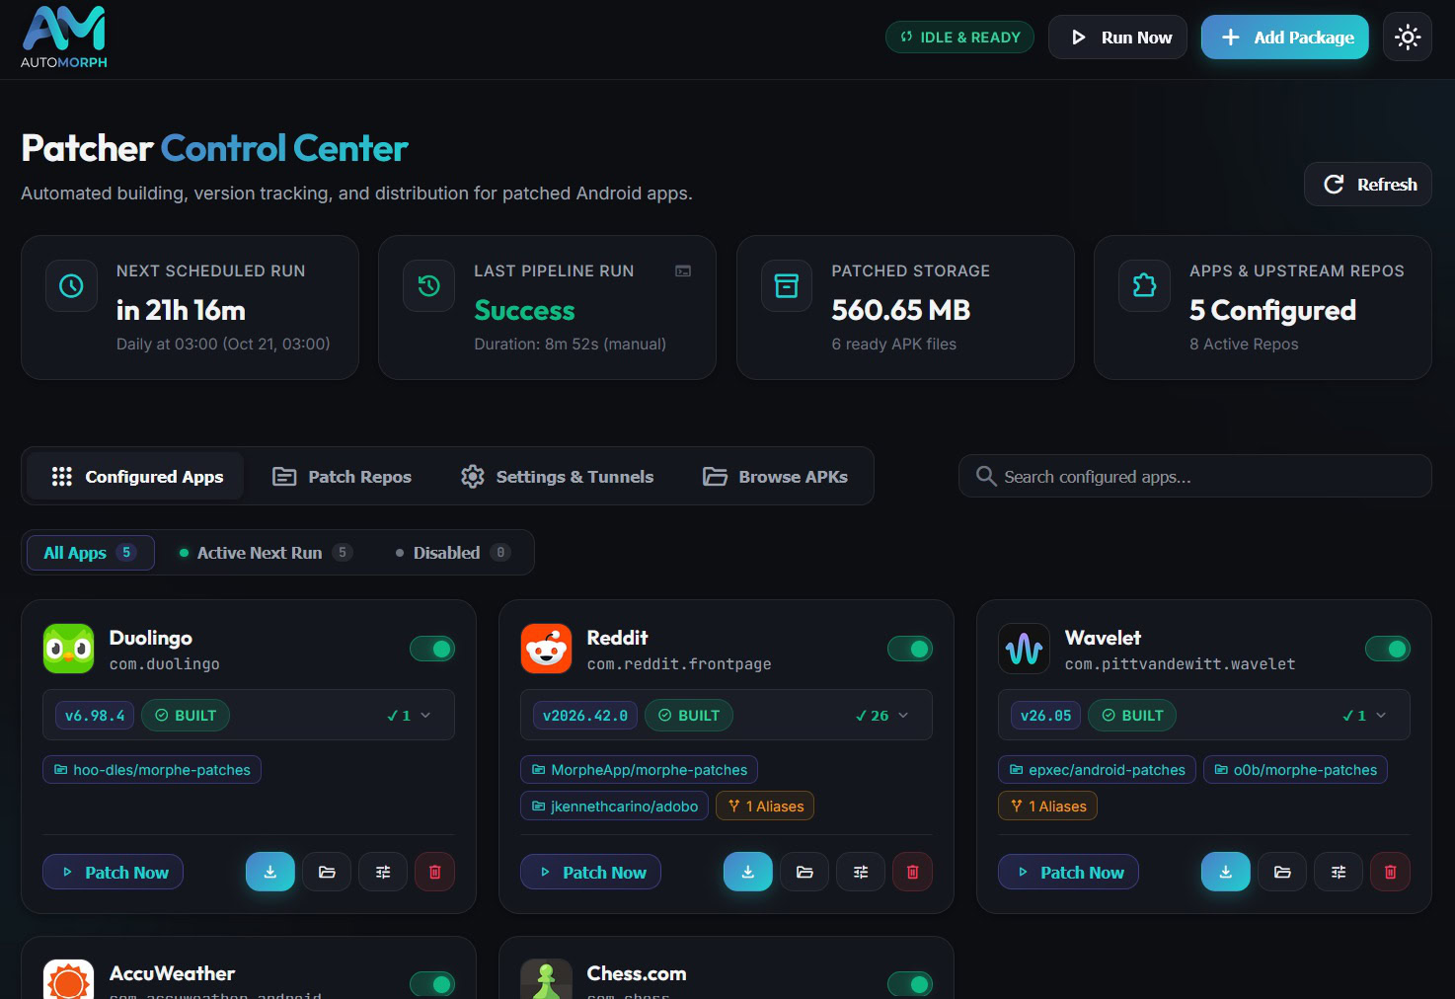
Task: Click the Duolingo owl app icon
Action: (68, 649)
